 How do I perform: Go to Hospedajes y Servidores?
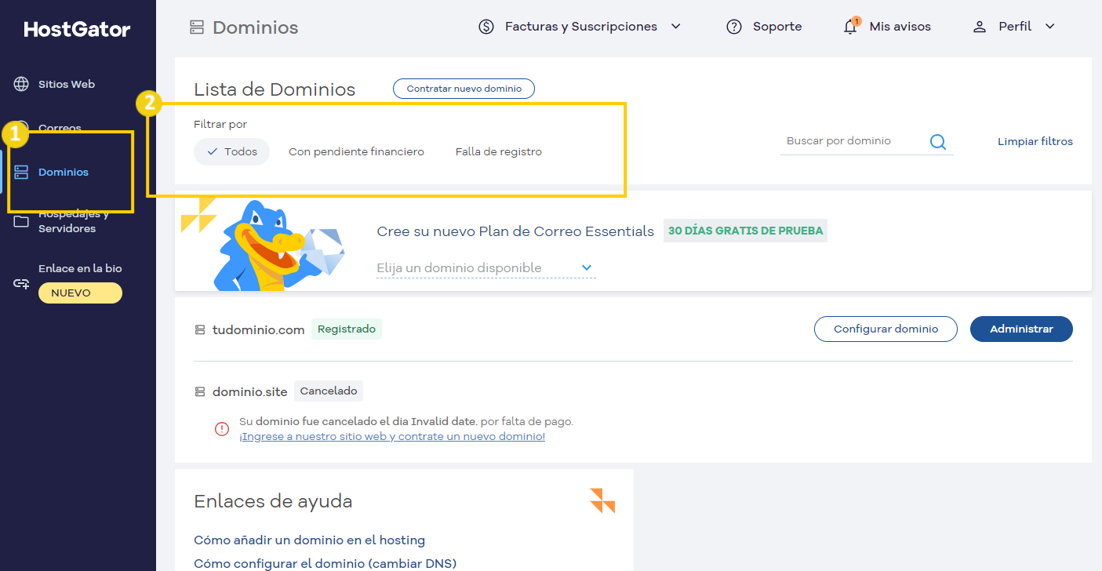(74, 222)
